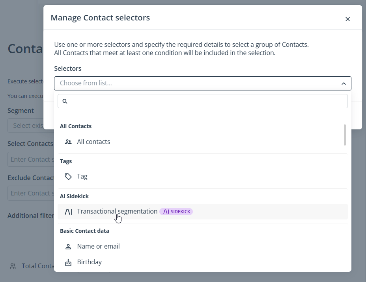This screenshot has height=282, width=366.
Task: Click the selector search input field
Action: click(x=197, y=101)
